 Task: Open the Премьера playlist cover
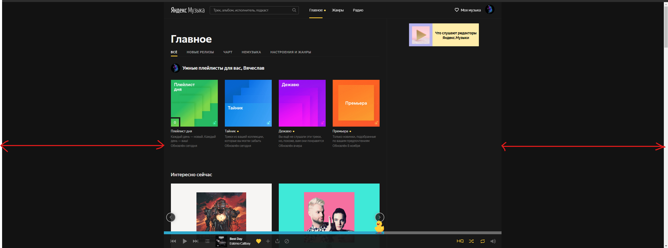(356, 103)
